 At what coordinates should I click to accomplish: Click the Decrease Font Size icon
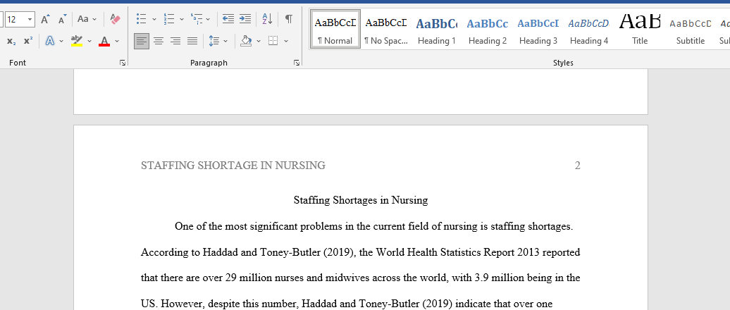tap(62, 19)
